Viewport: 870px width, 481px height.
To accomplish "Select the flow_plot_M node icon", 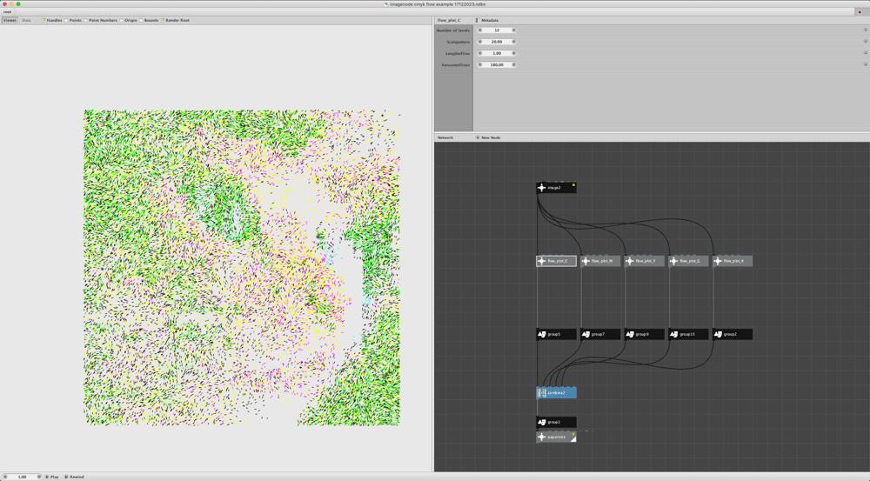I will pos(586,261).
